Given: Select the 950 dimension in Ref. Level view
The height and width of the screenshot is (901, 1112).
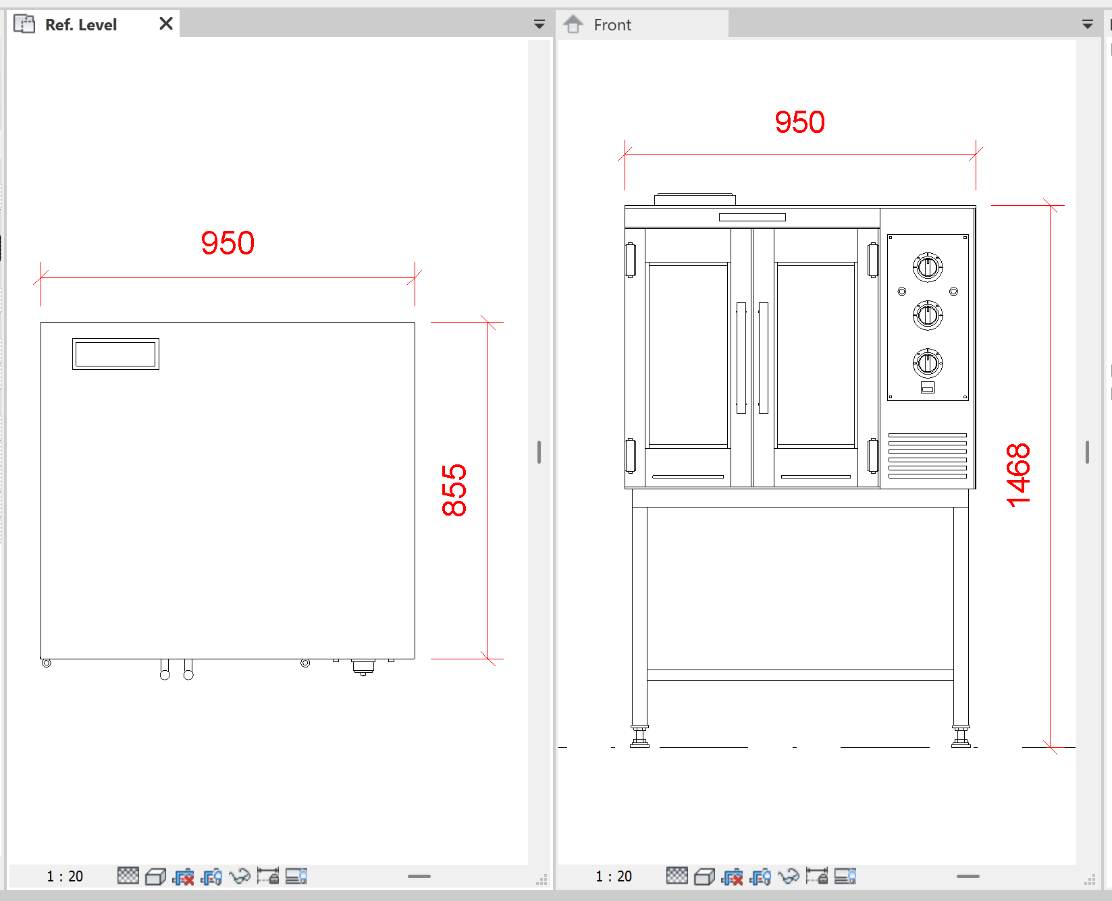Looking at the screenshot, I should click(228, 243).
